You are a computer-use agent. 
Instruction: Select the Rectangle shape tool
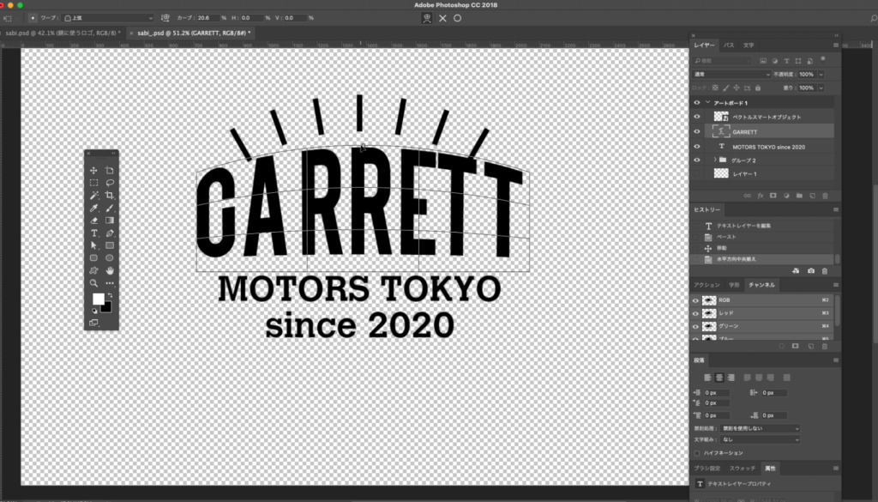109,245
